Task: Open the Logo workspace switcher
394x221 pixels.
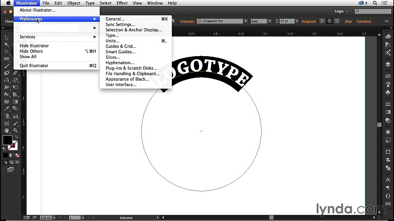Action: click(341, 11)
